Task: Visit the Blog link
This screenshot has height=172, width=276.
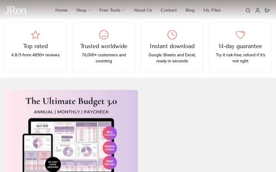Action: [x=190, y=10]
